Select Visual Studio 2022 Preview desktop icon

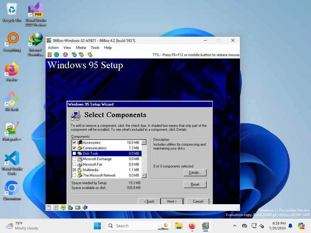(x=36, y=14)
